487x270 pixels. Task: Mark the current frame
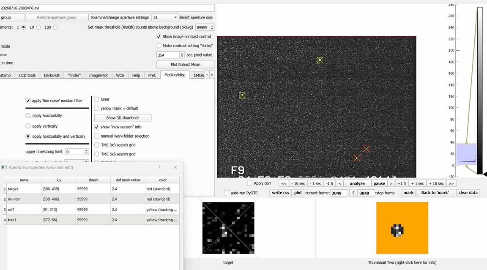tap(408, 193)
